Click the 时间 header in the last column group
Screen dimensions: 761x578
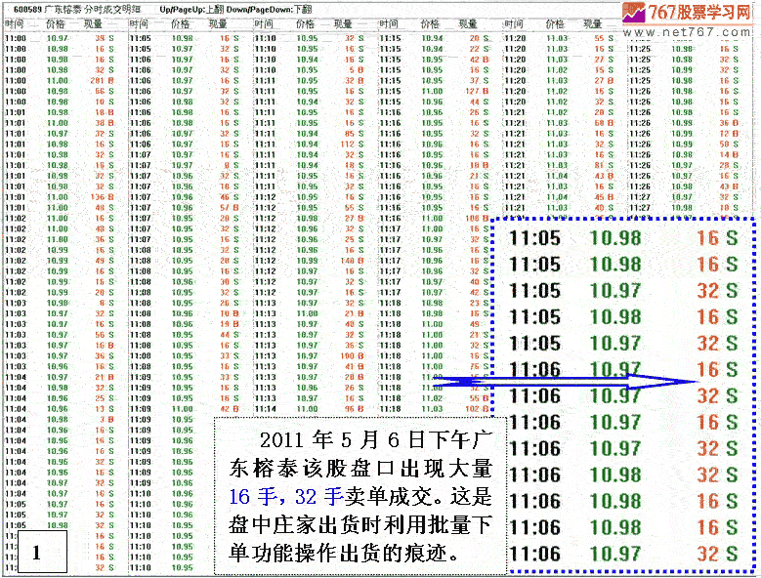coord(640,21)
